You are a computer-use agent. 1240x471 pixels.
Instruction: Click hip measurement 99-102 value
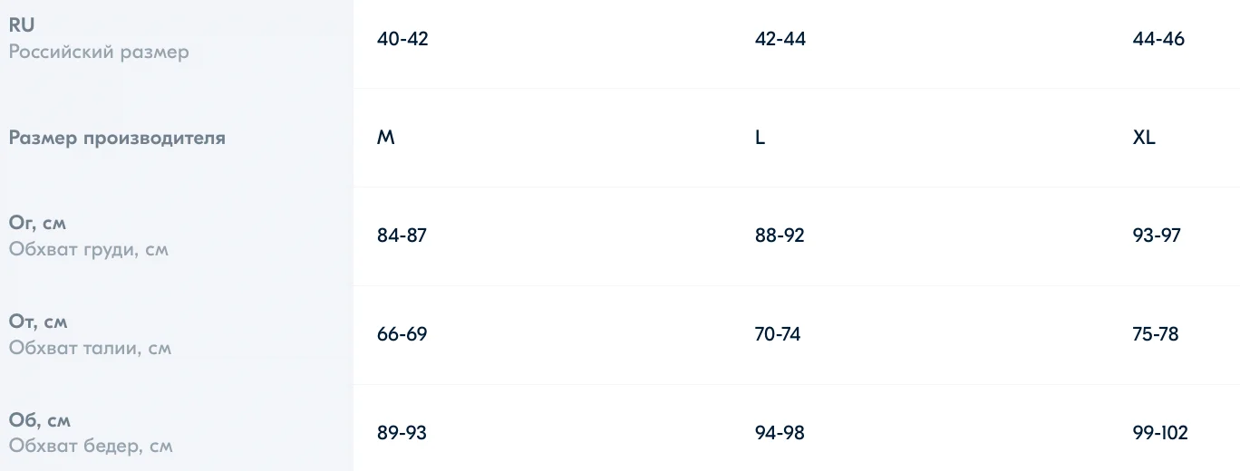pyautogui.click(x=1160, y=433)
